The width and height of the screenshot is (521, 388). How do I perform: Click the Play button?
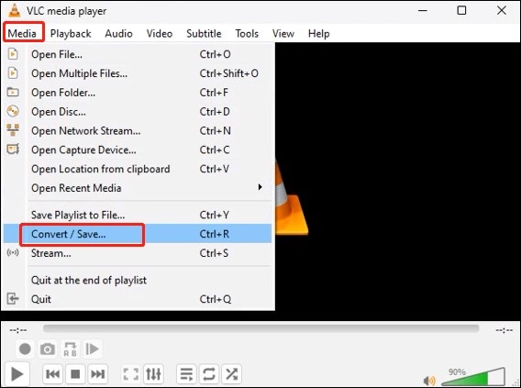17,374
